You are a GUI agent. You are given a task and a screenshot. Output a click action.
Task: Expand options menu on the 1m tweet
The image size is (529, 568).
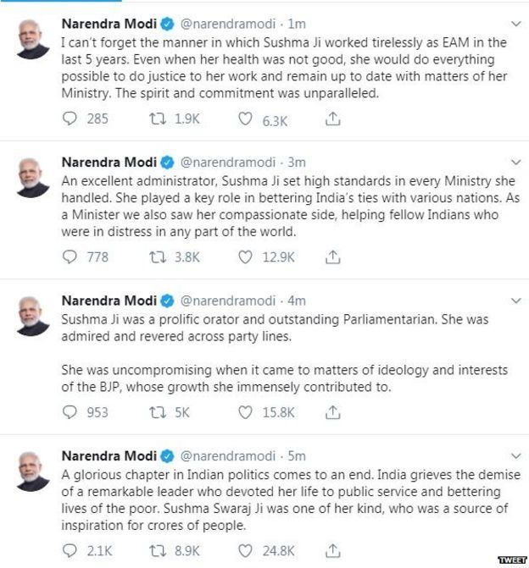(511, 23)
